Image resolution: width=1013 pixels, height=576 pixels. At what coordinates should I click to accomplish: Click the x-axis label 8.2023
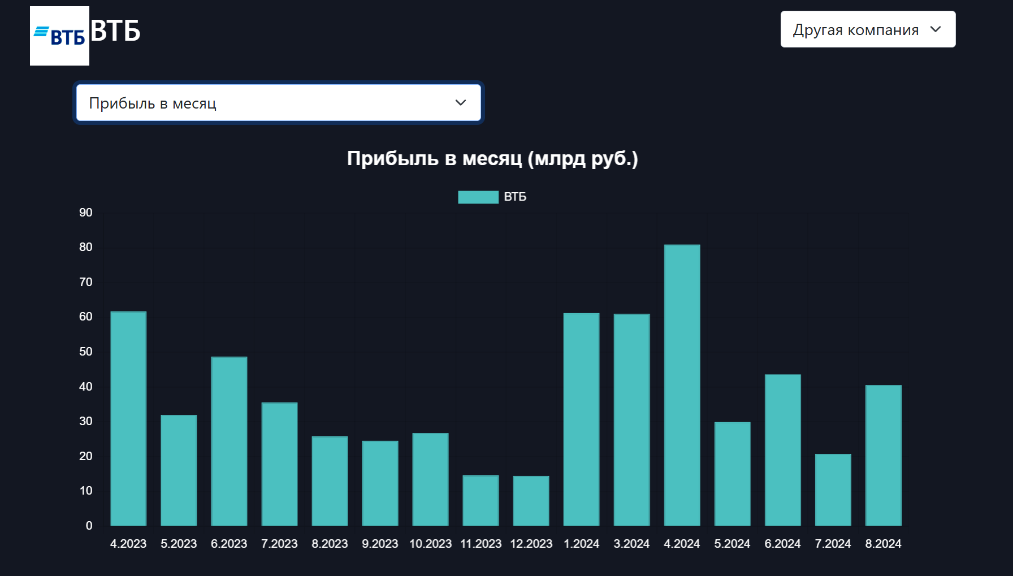[330, 544]
